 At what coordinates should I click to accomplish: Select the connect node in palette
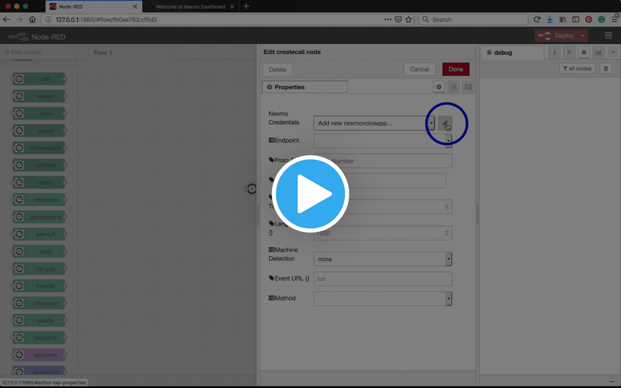click(x=39, y=166)
